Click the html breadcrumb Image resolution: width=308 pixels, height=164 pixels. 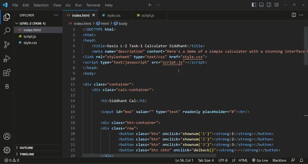(103, 24)
